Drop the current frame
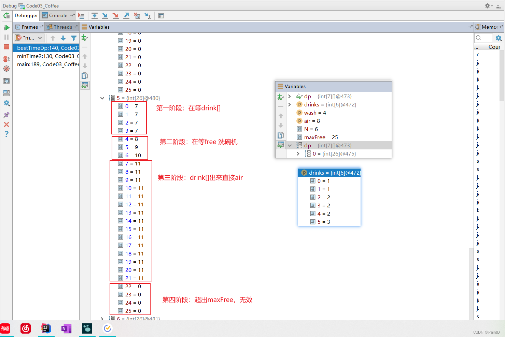 tap(137, 16)
